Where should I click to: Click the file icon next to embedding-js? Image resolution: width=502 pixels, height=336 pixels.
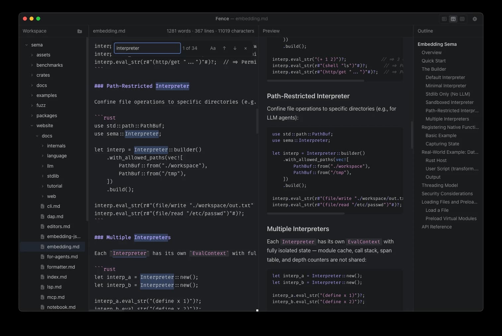(42, 236)
